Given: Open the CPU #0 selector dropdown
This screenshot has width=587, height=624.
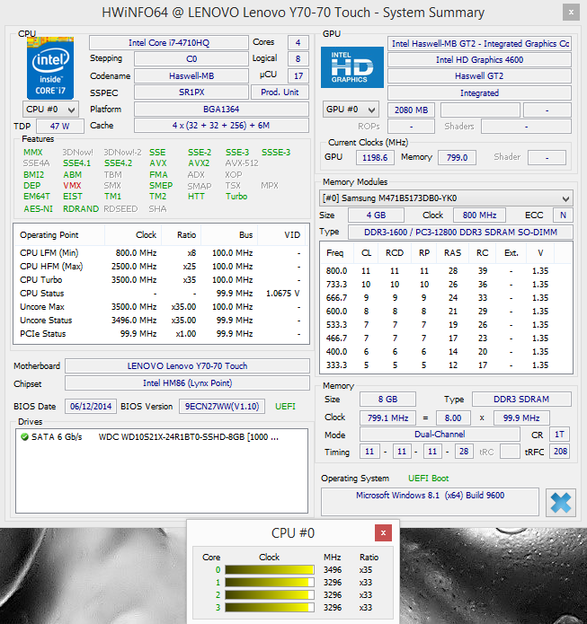Looking at the screenshot, I should click(x=50, y=109).
